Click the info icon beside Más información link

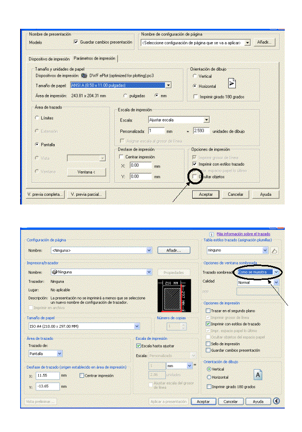pos(211,234)
